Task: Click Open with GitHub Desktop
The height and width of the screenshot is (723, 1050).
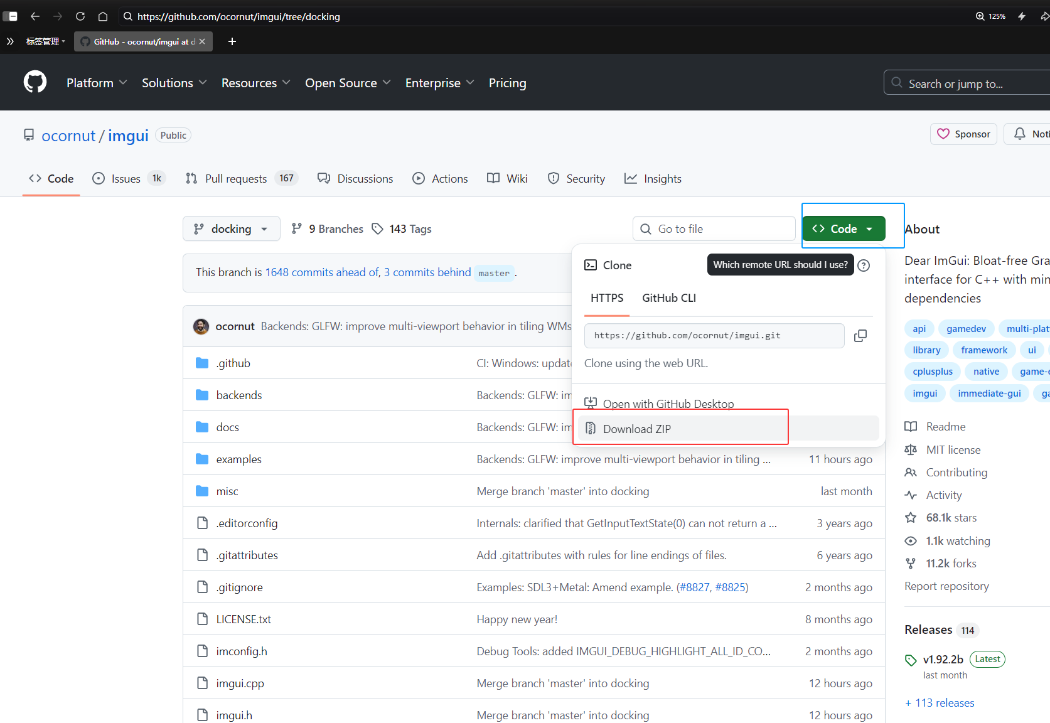Action: tap(728, 404)
